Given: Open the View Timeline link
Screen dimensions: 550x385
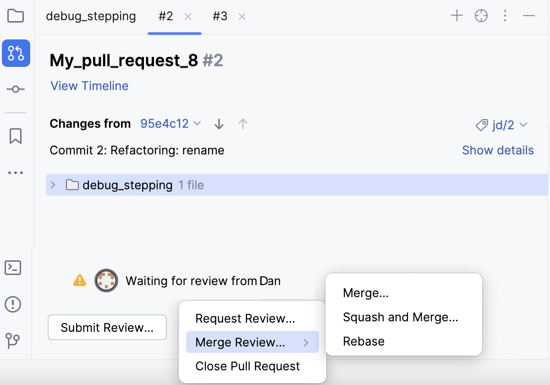Looking at the screenshot, I should coord(89,86).
